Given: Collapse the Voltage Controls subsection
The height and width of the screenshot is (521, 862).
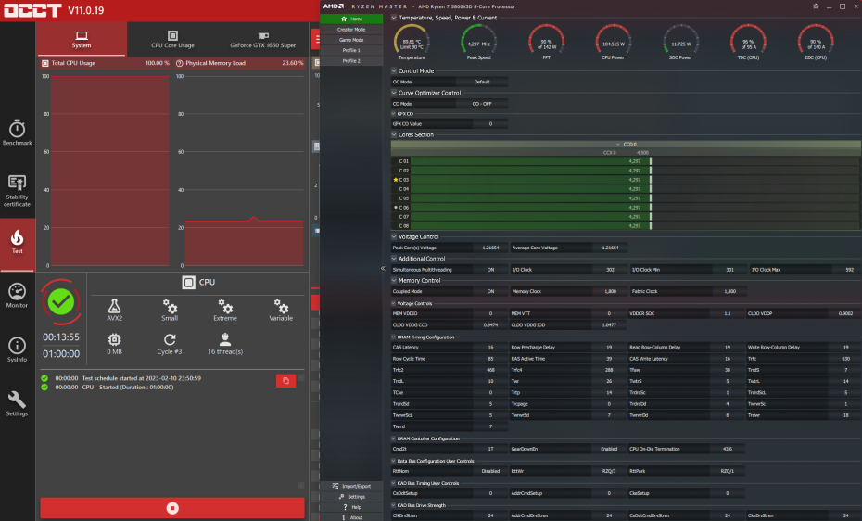Looking at the screenshot, I should click(x=394, y=303).
